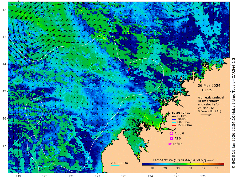
Task: Click the '(0.1m contours)' text line
Action: pos(209,101)
